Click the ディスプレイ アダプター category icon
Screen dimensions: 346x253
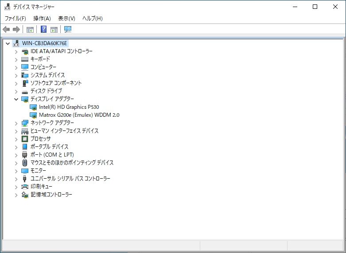pos(25,99)
